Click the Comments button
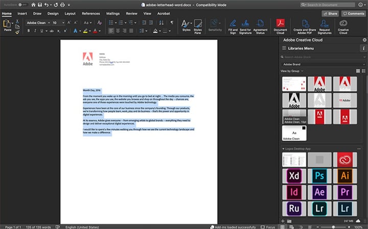 coord(353,14)
